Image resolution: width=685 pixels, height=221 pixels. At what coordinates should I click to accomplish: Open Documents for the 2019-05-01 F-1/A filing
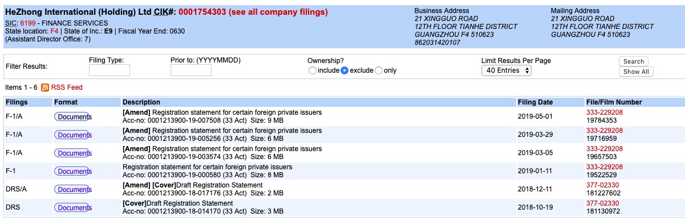click(x=73, y=117)
